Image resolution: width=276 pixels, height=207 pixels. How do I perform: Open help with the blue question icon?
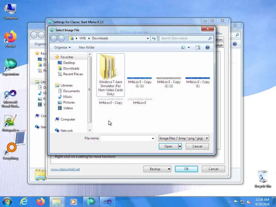tap(208, 47)
